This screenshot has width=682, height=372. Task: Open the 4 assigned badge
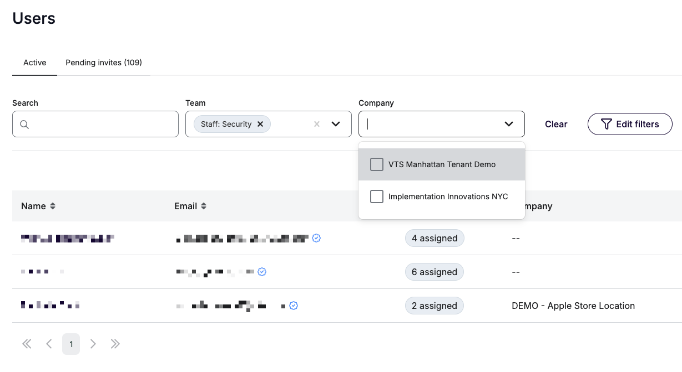435,238
